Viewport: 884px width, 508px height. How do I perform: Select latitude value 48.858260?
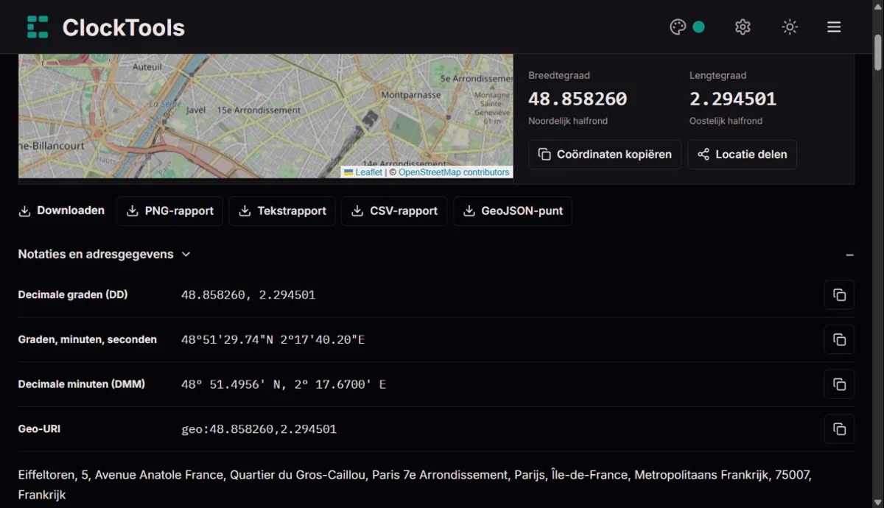pos(578,99)
